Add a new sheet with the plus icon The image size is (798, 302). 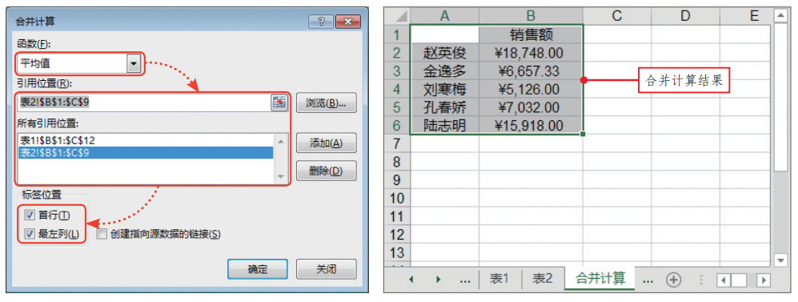click(674, 279)
